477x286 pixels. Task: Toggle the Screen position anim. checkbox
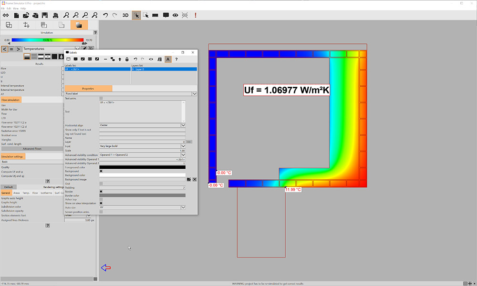pyautogui.click(x=101, y=212)
